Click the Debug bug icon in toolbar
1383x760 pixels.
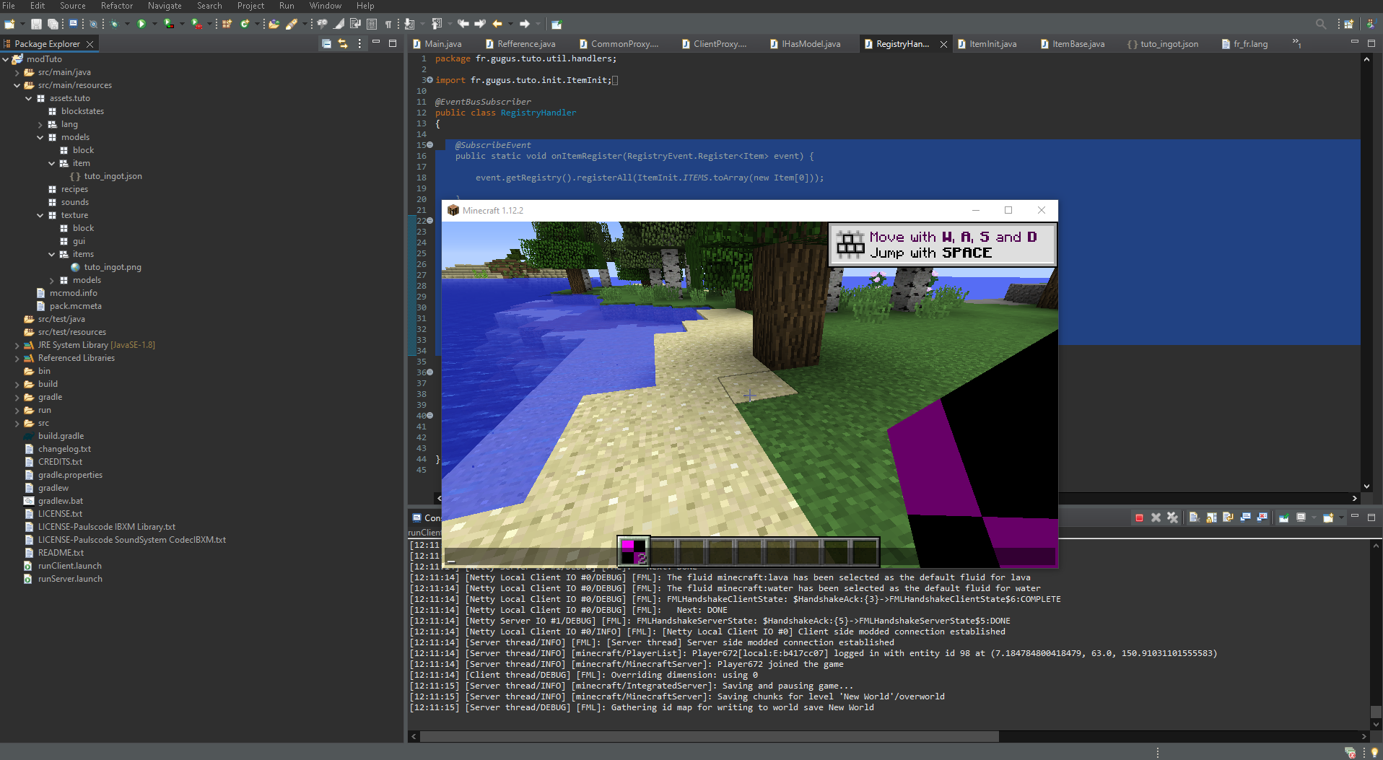pos(114,24)
